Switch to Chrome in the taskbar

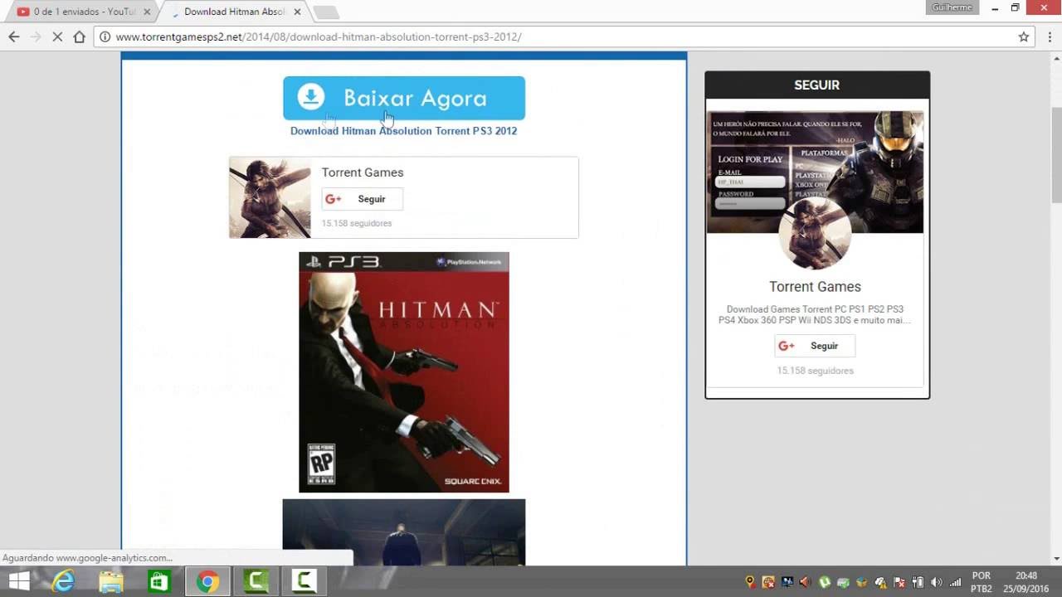coord(207,581)
